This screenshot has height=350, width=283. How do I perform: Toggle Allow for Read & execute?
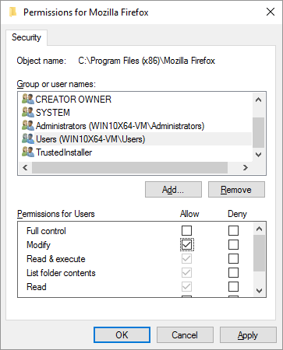tap(186, 258)
